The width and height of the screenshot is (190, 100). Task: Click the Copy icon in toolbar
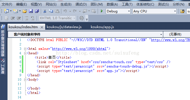coord(51,11)
